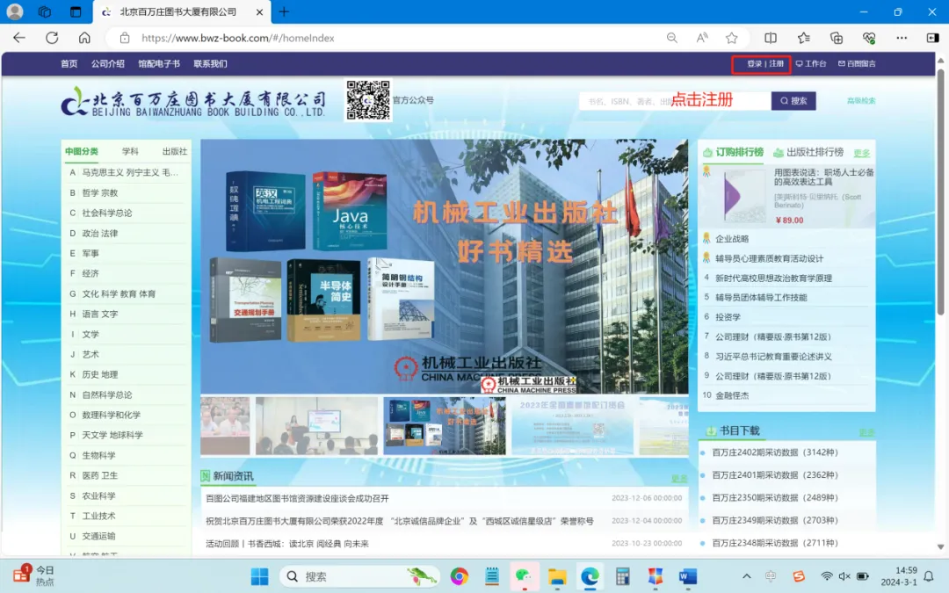This screenshot has width=949, height=593.
Task: Open File Explorer from taskbar
Action: point(557,576)
